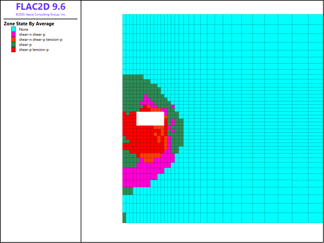Click the divider line under the FLAC2D title
The width and height of the screenshot is (324, 243).
click(40, 19)
